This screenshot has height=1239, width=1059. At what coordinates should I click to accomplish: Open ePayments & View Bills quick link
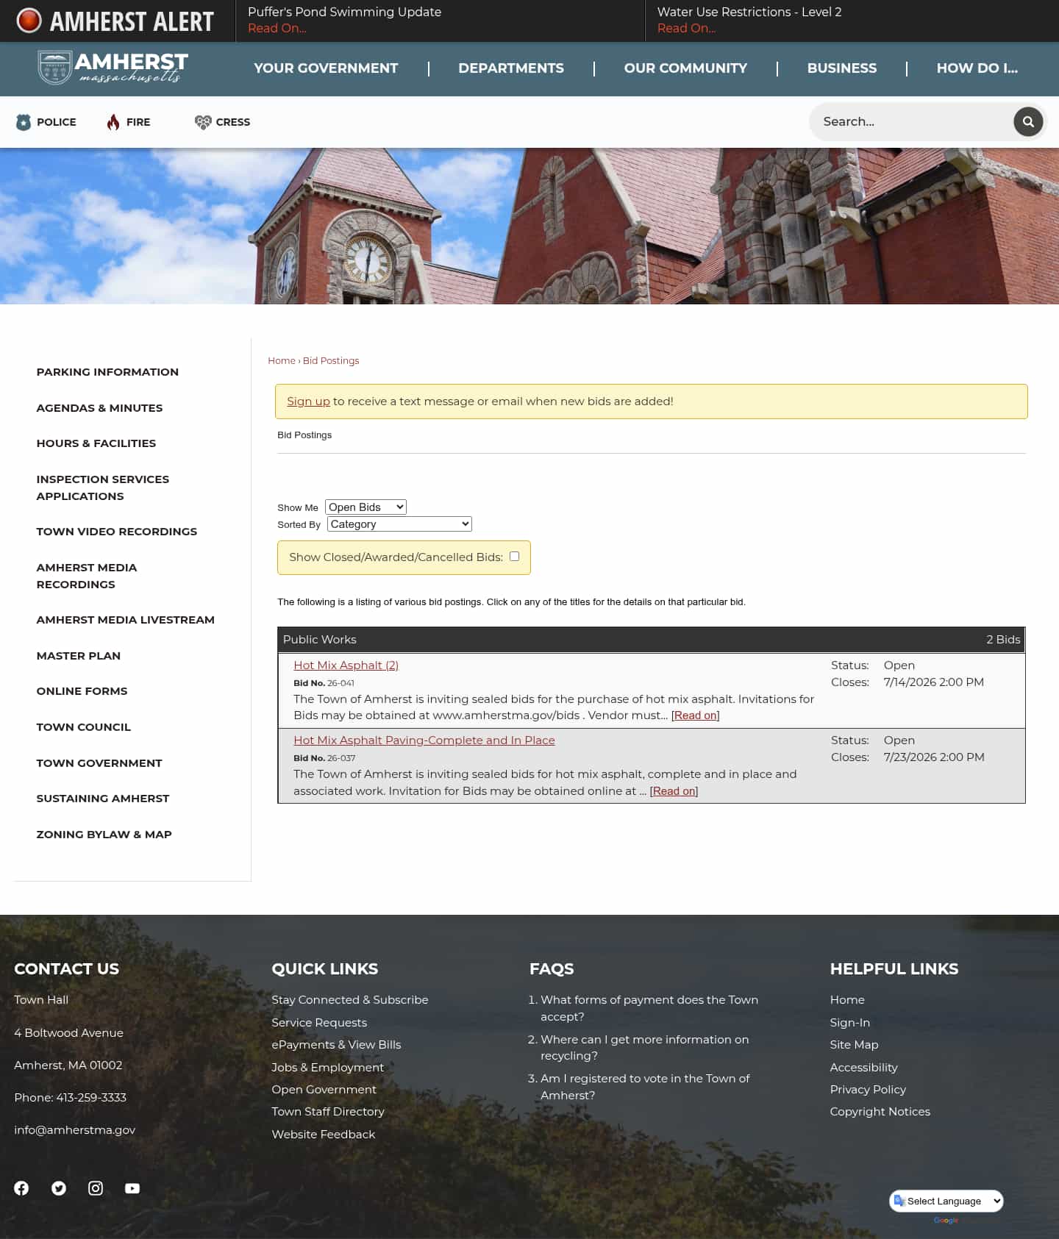point(336,1045)
